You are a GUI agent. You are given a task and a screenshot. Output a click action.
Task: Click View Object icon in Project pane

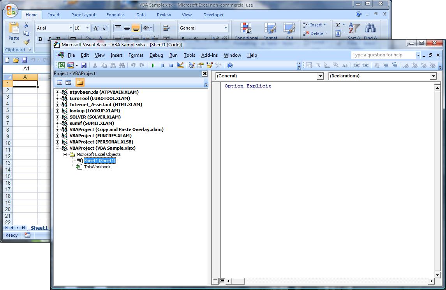pos(68,82)
